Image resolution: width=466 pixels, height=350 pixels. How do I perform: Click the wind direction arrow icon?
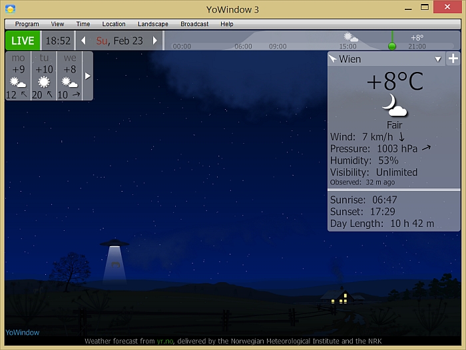(x=401, y=137)
